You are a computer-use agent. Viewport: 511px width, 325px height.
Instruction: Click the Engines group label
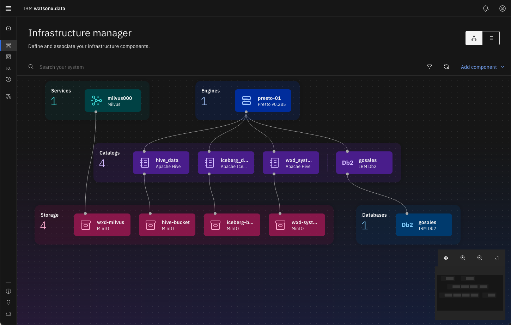click(211, 91)
